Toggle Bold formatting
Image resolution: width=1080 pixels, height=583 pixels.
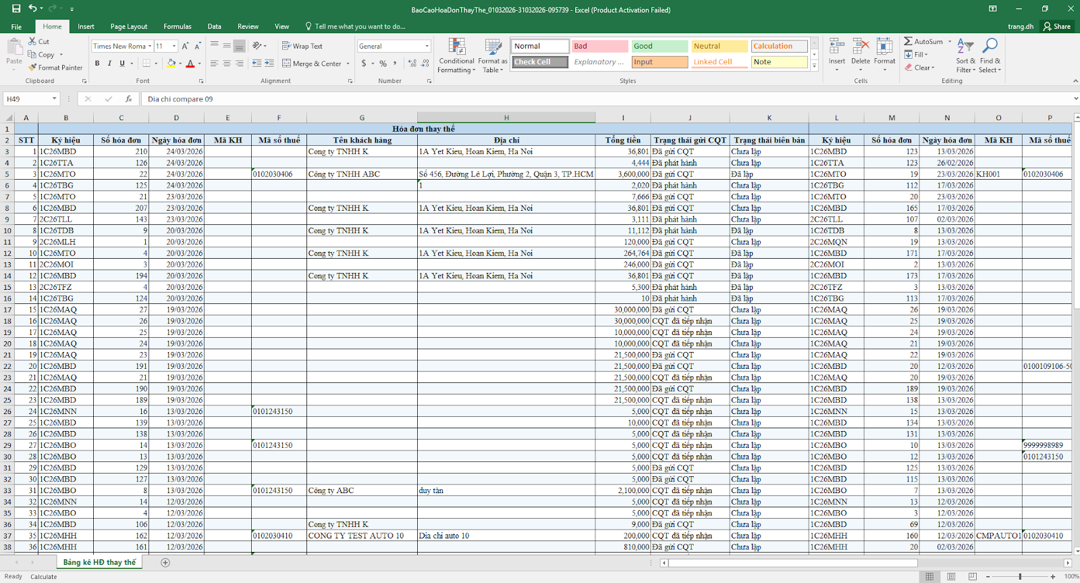97,64
